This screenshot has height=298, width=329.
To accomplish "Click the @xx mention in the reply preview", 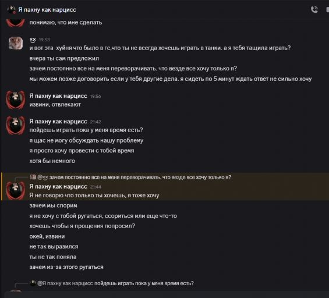I will [43, 177].
